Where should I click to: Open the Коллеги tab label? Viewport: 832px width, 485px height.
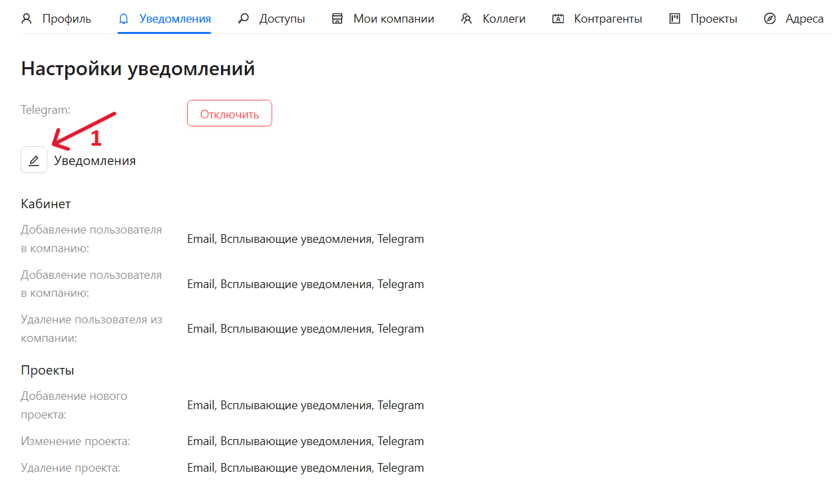coord(504,19)
